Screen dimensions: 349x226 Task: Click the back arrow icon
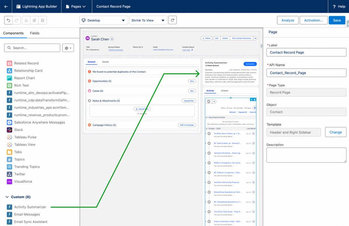tap(6, 6)
